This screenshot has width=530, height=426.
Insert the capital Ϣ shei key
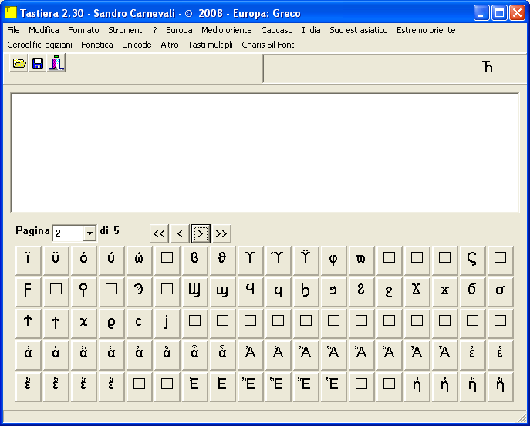click(x=194, y=291)
